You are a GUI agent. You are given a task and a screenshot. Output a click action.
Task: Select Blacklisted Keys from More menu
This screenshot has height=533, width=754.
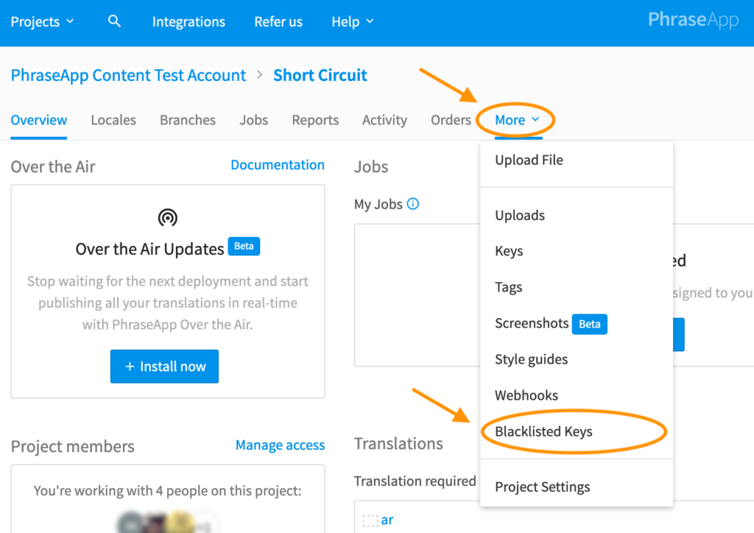576,431
